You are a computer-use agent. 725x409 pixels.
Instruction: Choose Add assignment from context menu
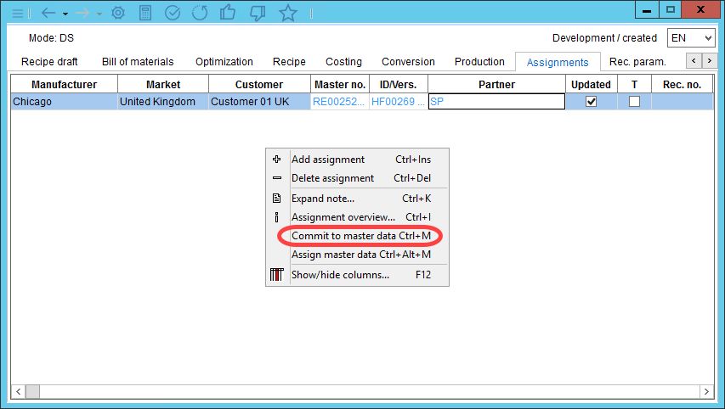358,160
